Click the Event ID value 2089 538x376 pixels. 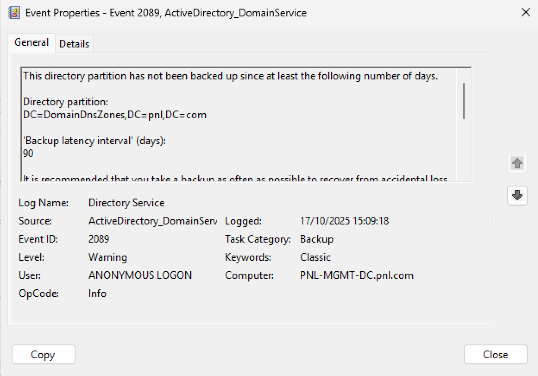pyautogui.click(x=99, y=239)
